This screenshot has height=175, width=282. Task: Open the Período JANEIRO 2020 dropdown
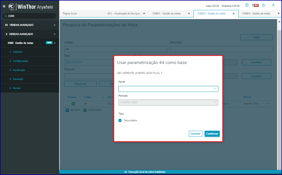coord(168,102)
